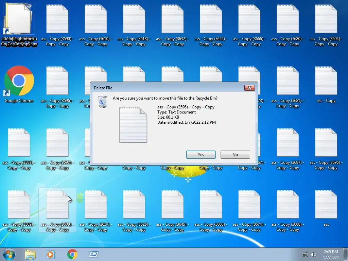Screen dimensions: 348x261
Task: Select file ass - Copy (3618) - Copy - Copy
Action: click(x=134, y=25)
